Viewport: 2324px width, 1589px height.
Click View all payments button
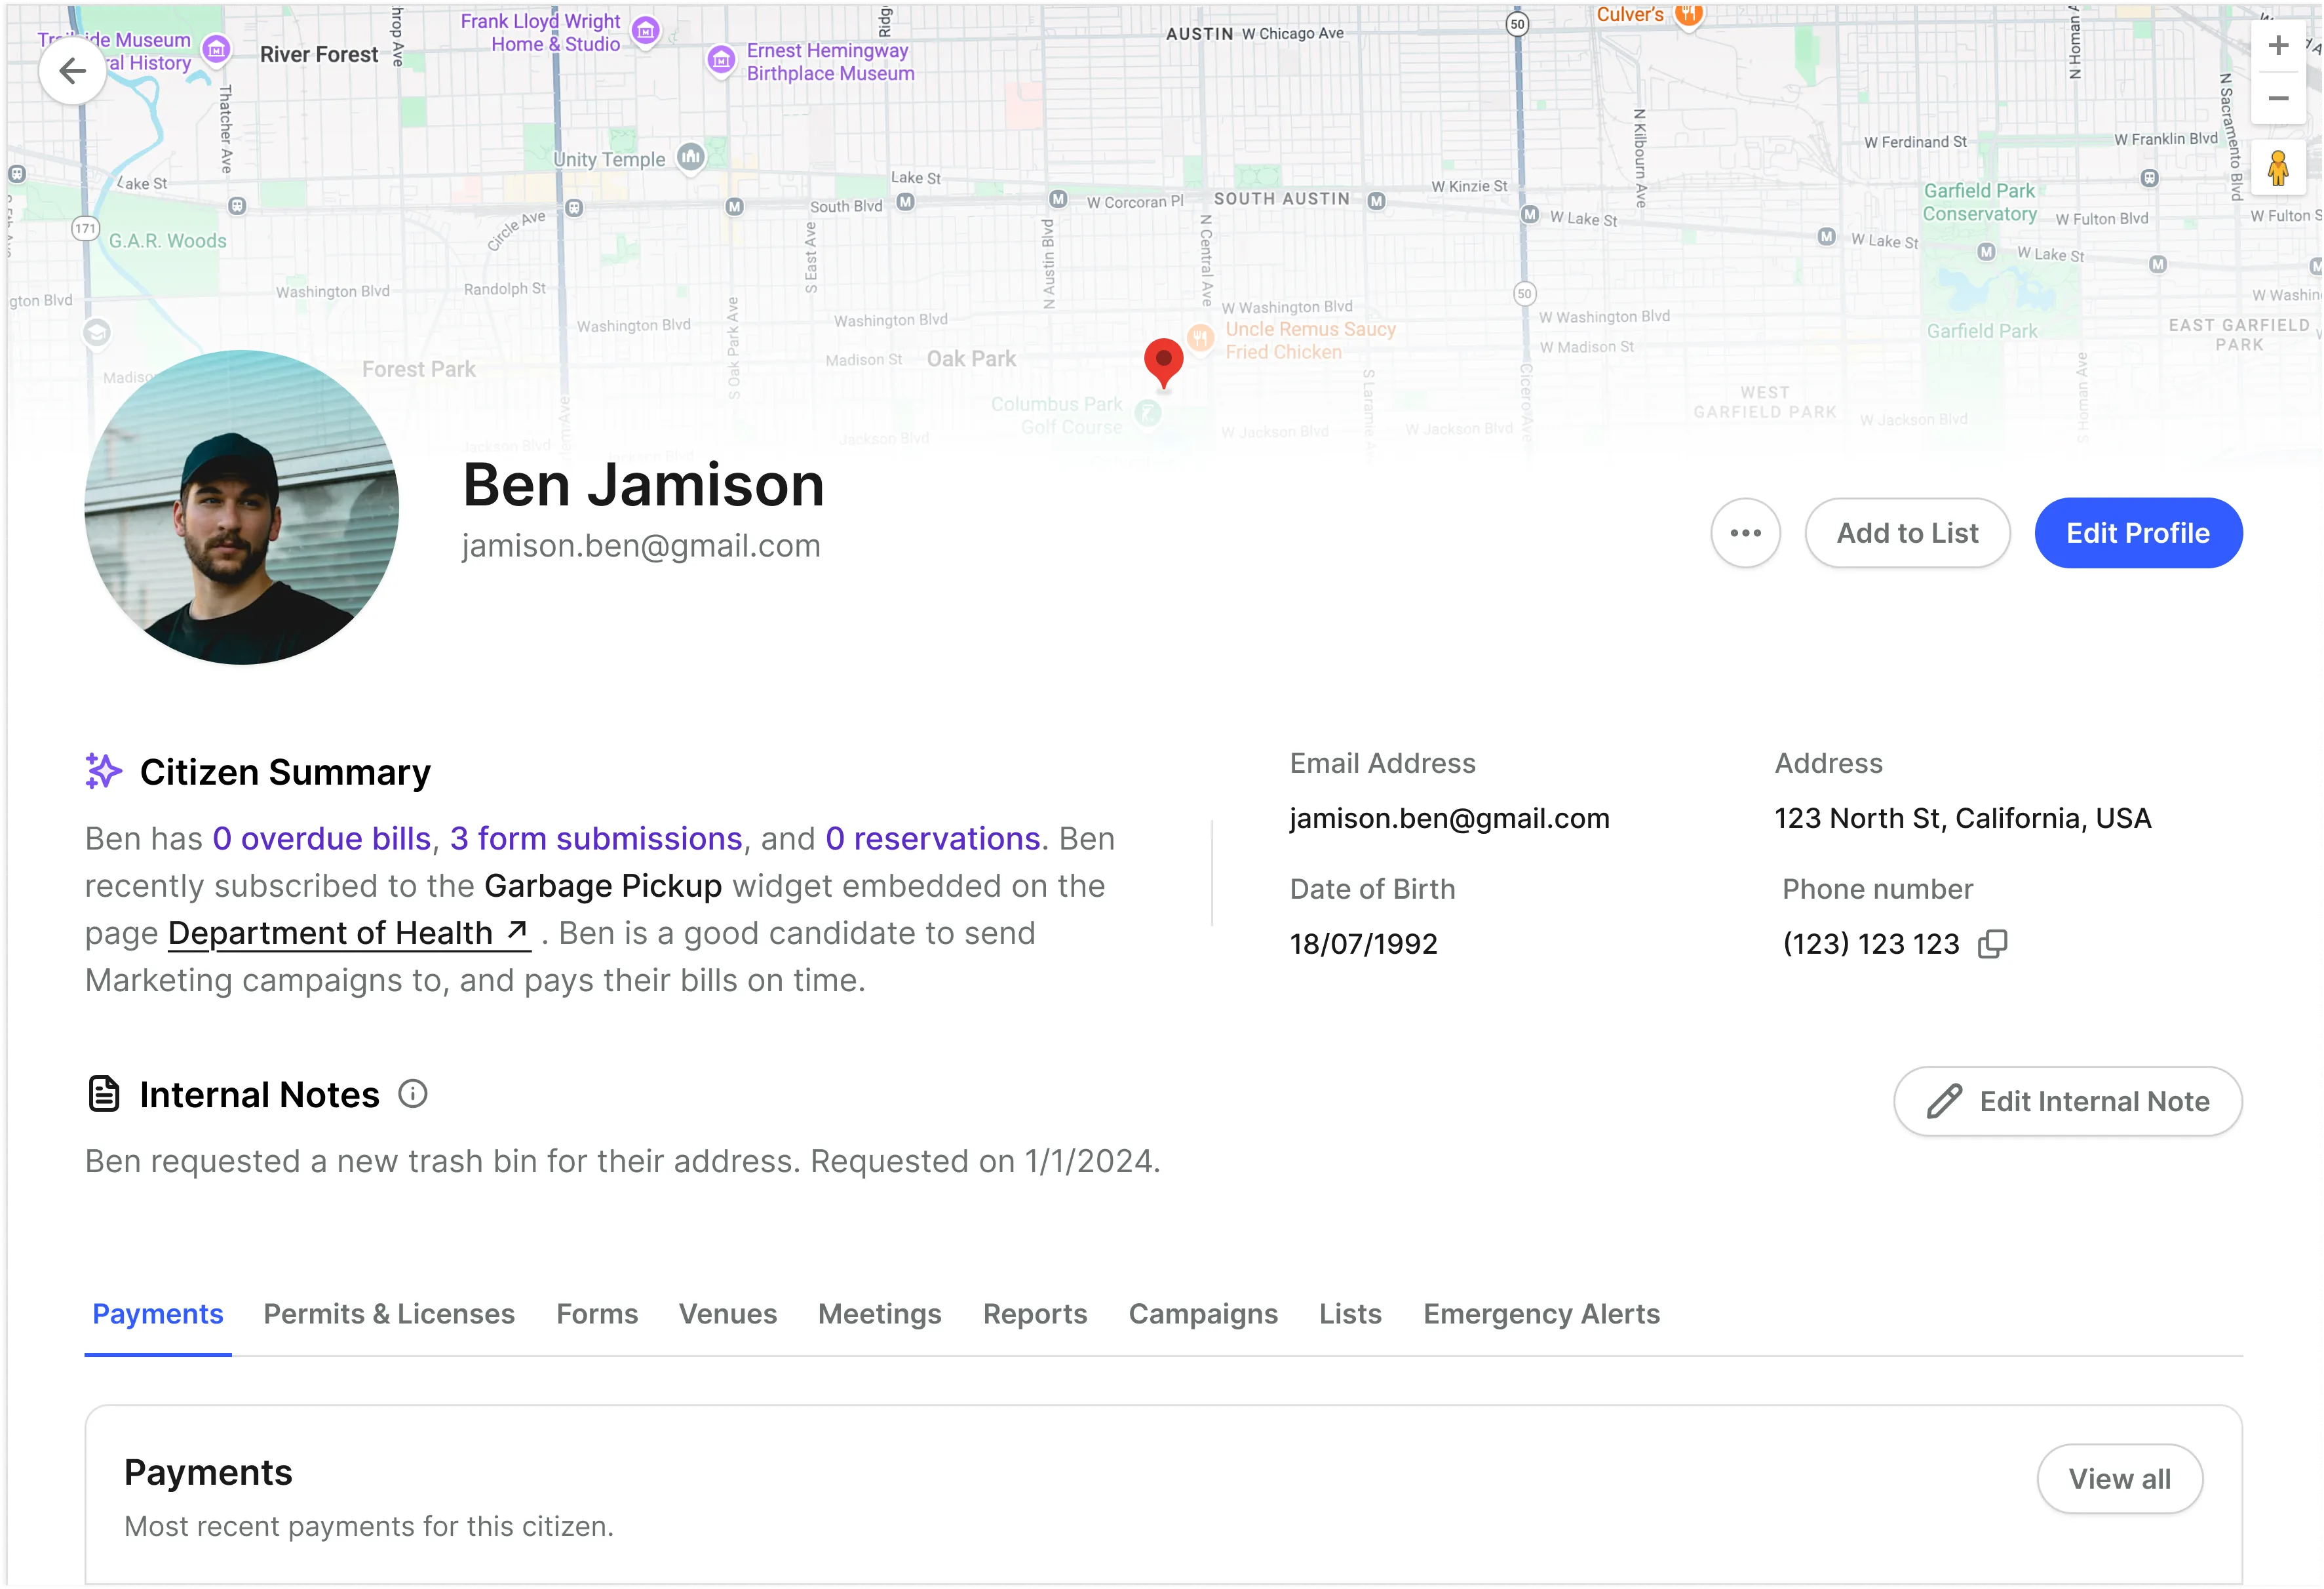2119,1479
